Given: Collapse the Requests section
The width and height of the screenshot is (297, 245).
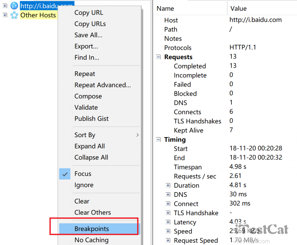Looking at the screenshot, I should coord(158,57).
